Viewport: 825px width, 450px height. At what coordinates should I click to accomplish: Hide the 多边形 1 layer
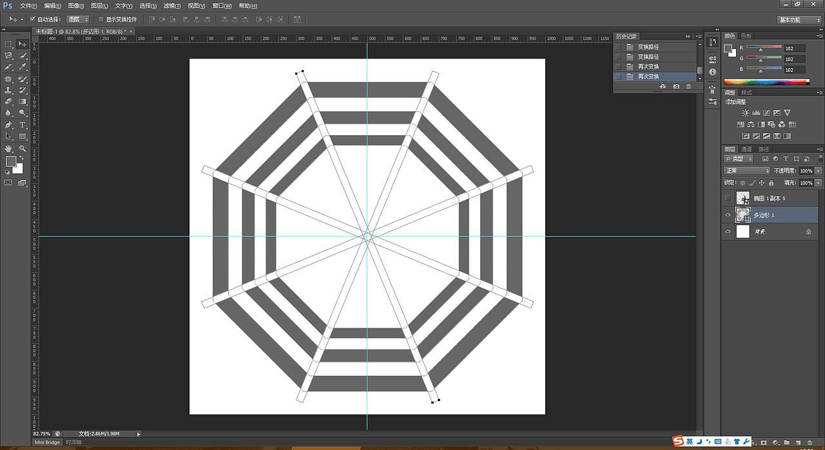click(728, 215)
